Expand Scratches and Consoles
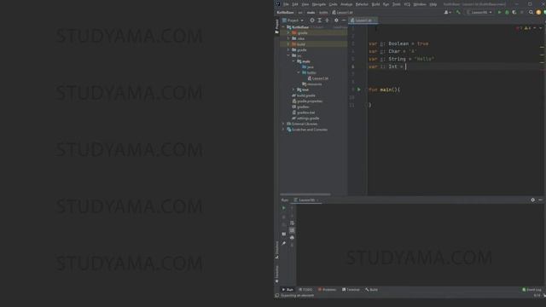The width and height of the screenshot is (546, 307). 283,130
